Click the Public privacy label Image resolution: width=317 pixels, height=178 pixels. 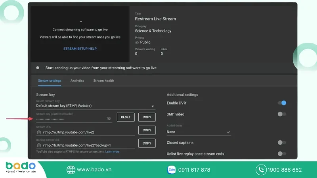[x=145, y=42]
